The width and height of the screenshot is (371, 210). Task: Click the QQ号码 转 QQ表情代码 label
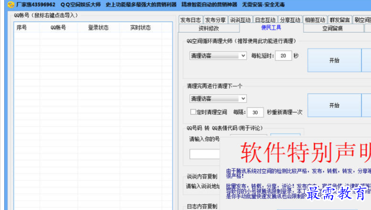[225, 128]
